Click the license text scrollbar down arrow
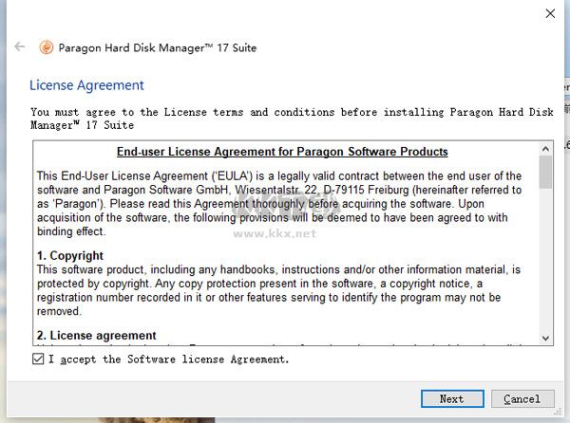570x423 pixels. tap(545, 337)
